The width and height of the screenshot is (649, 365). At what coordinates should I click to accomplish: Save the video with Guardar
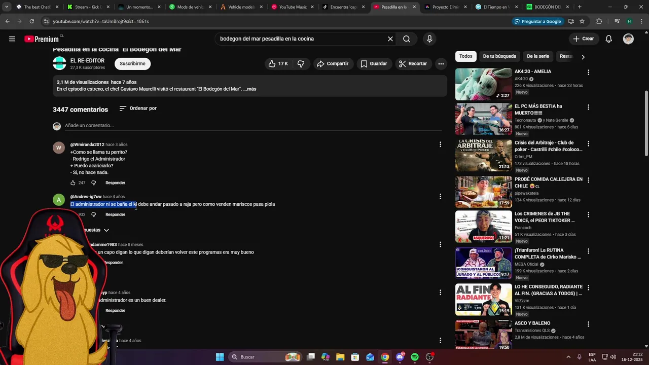coord(374,64)
